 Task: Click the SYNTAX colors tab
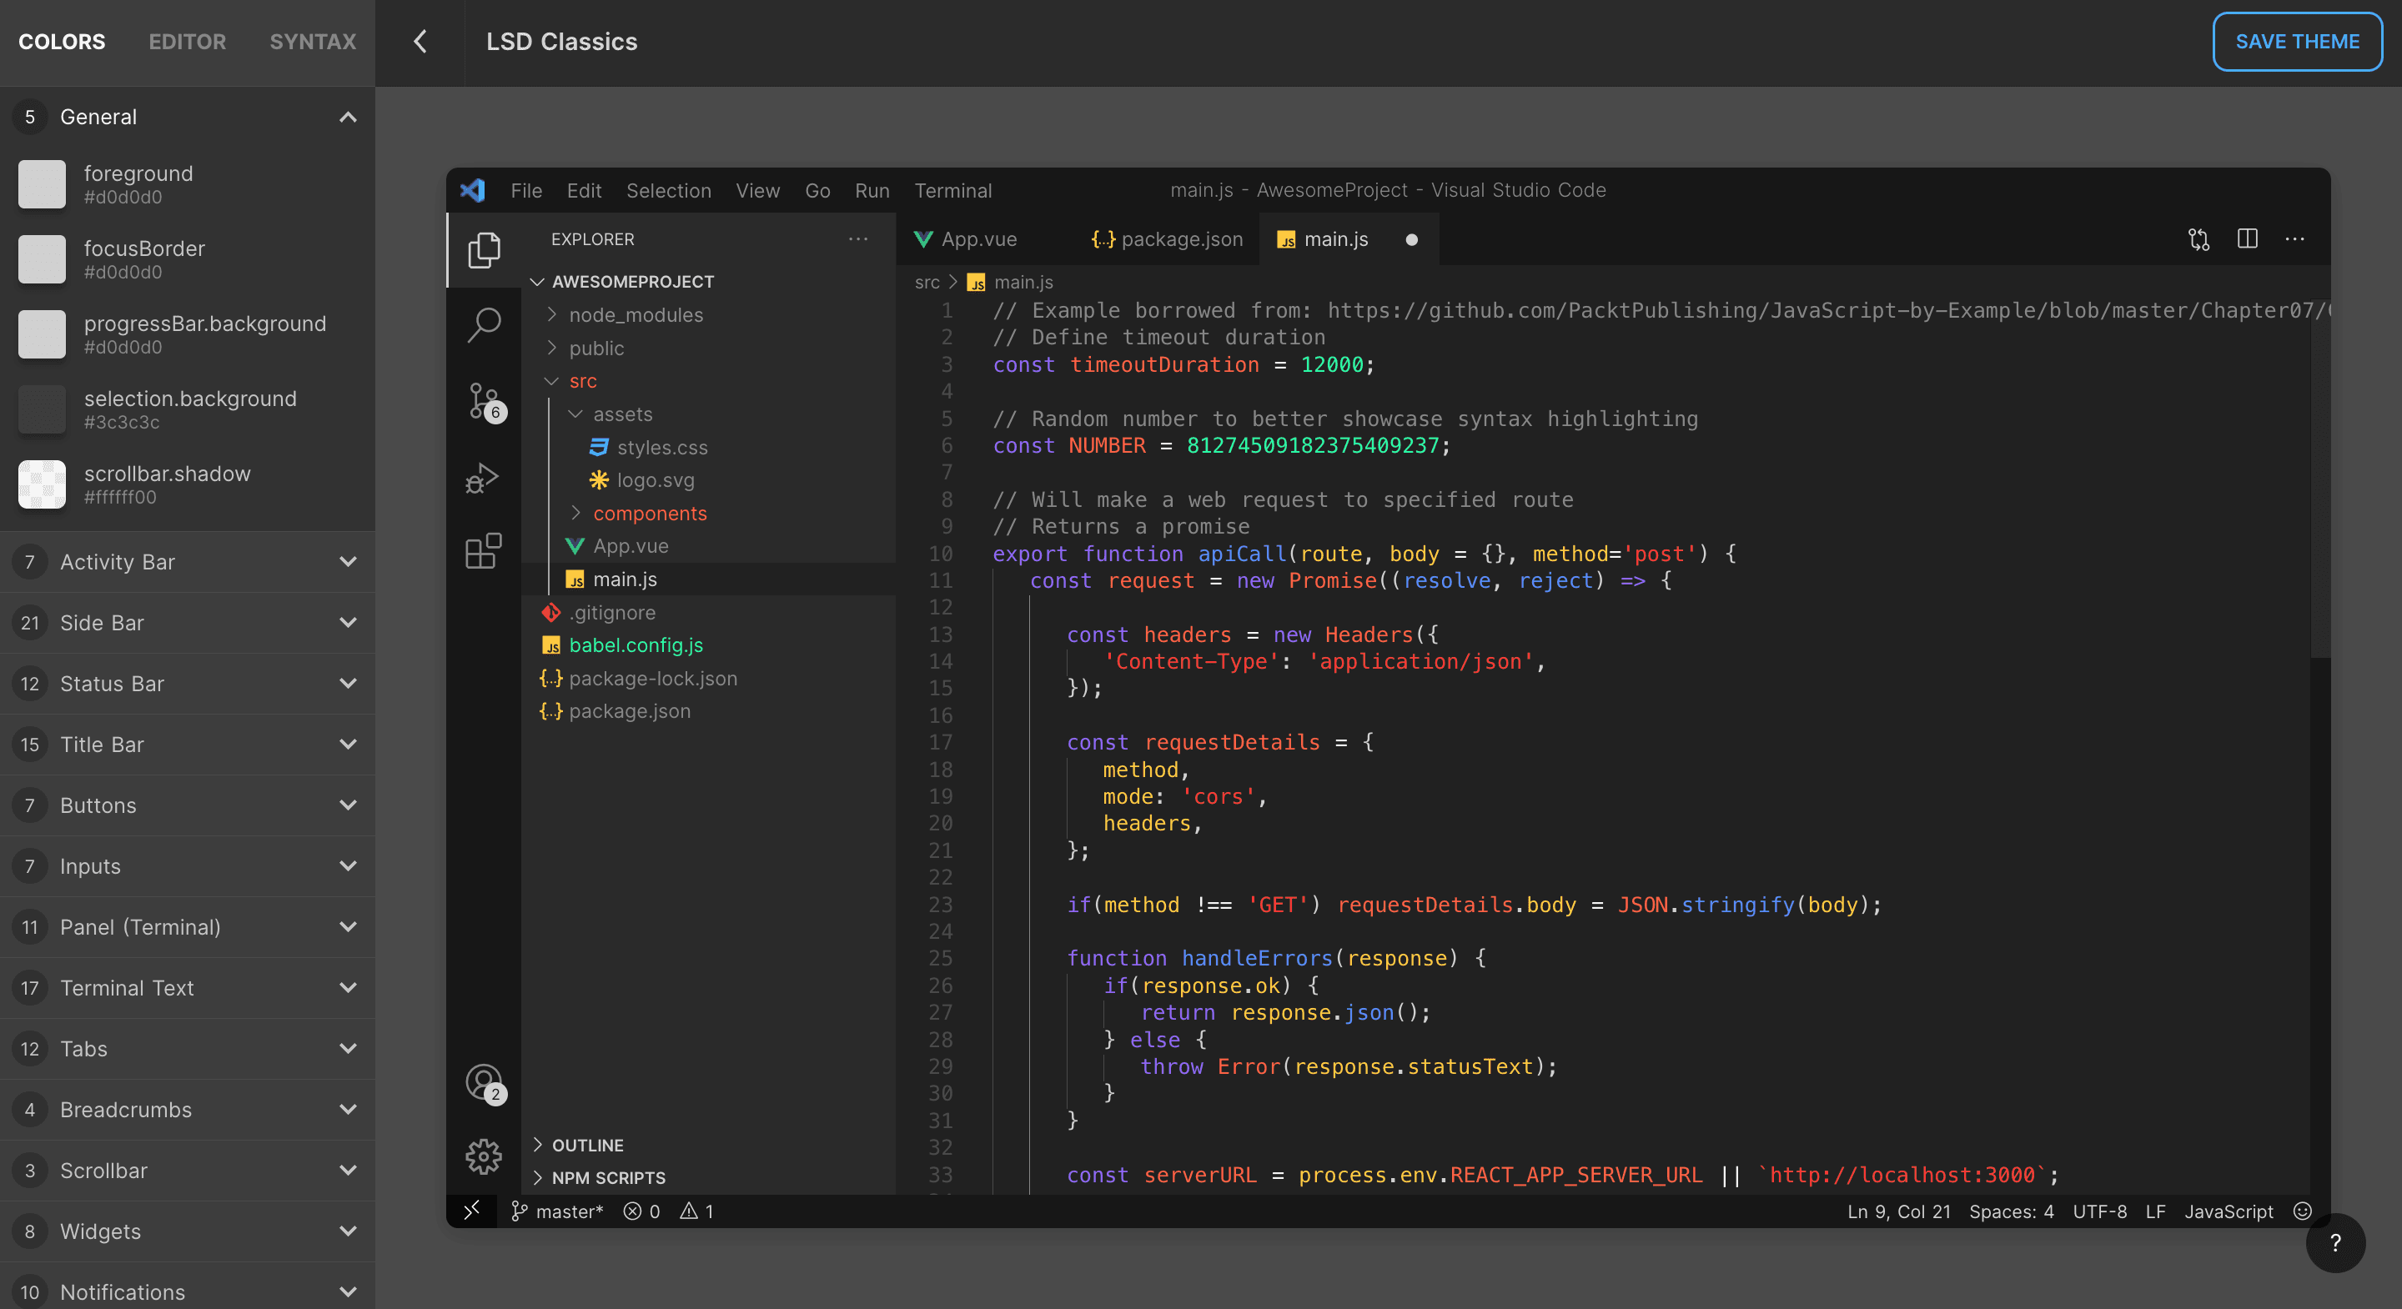314,40
